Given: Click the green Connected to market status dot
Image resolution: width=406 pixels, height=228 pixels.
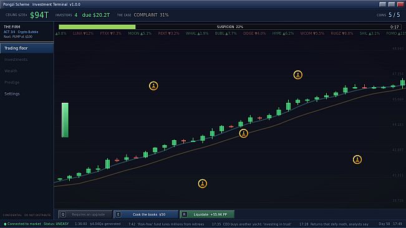Looking at the screenshot, I should [x=5, y=224].
